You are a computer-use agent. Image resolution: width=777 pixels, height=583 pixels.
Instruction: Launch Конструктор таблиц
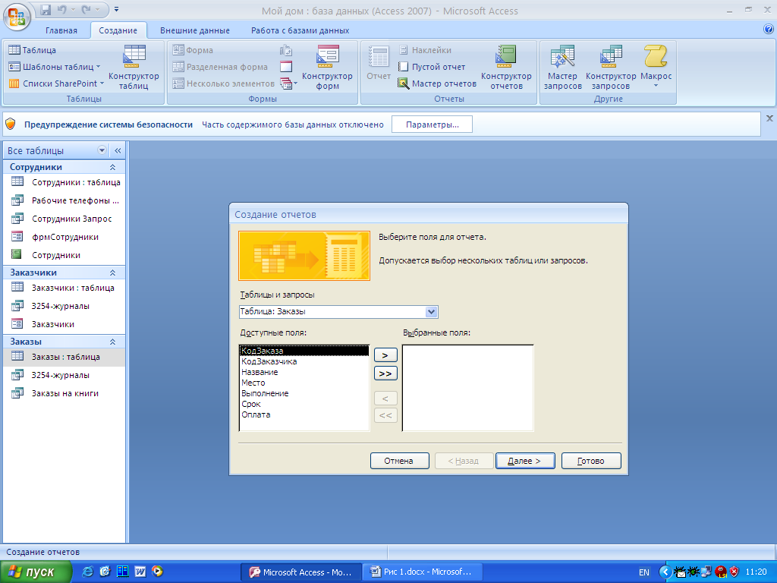(x=134, y=67)
